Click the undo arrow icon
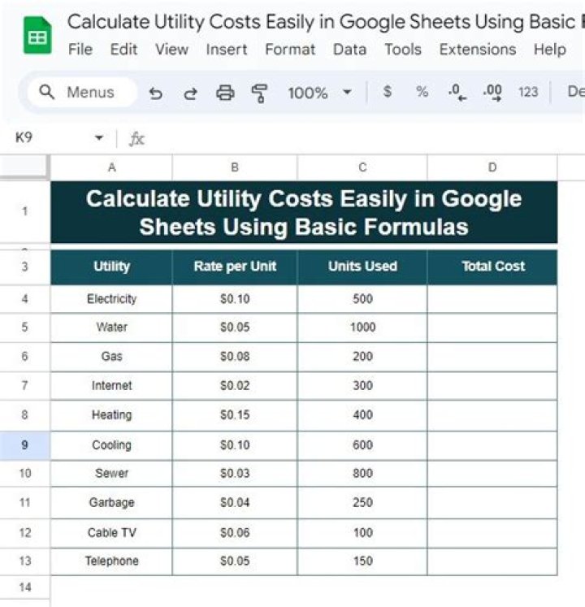The width and height of the screenshot is (585, 607). tap(156, 93)
